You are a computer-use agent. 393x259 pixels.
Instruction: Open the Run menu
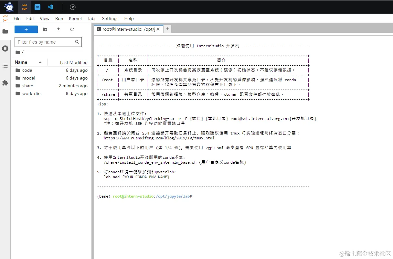[59, 18]
